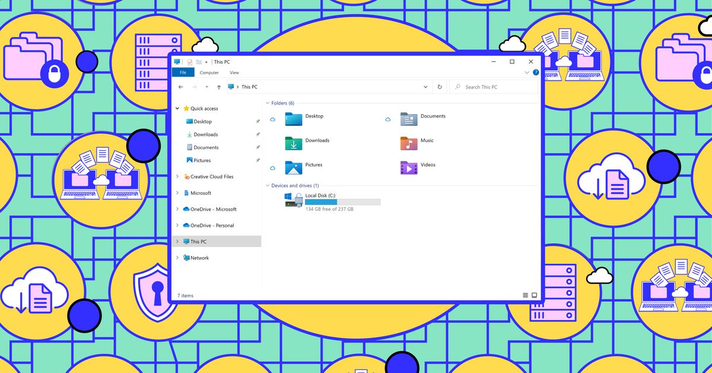
Task: Select the Local Disk (C:) drive icon
Action: point(294,200)
